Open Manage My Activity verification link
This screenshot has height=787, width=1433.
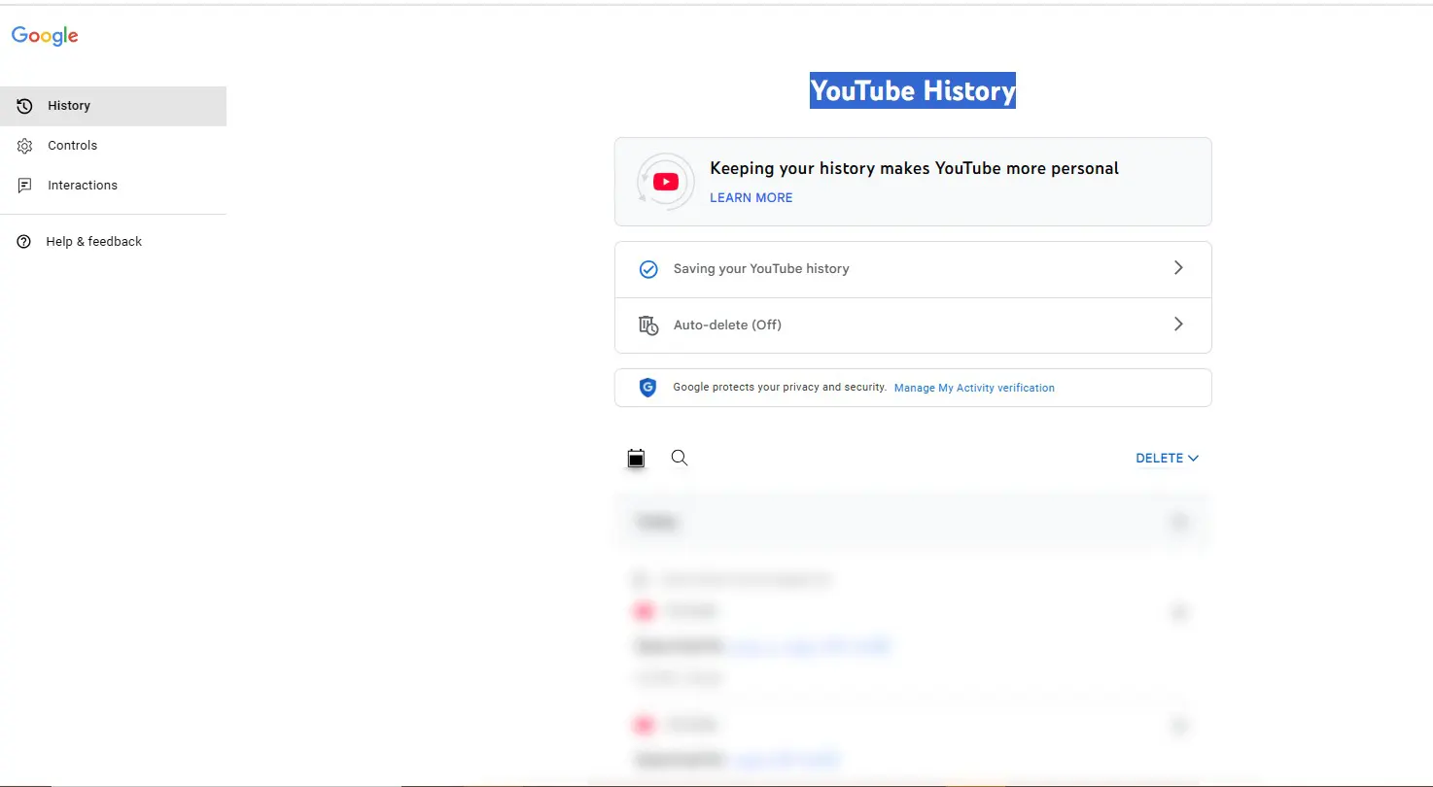(974, 388)
